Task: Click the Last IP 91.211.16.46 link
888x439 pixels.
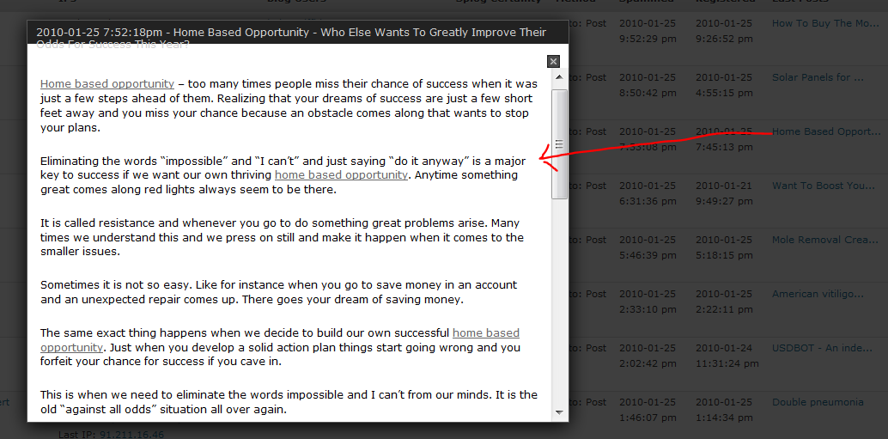Action: (132, 435)
